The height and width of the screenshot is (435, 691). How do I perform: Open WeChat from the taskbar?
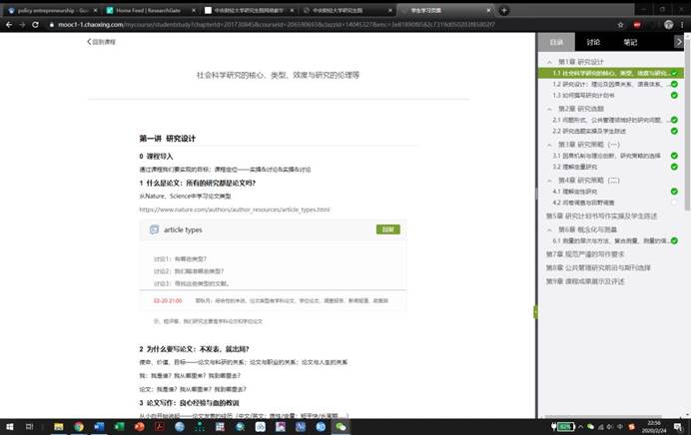pyautogui.click(x=341, y=426)
